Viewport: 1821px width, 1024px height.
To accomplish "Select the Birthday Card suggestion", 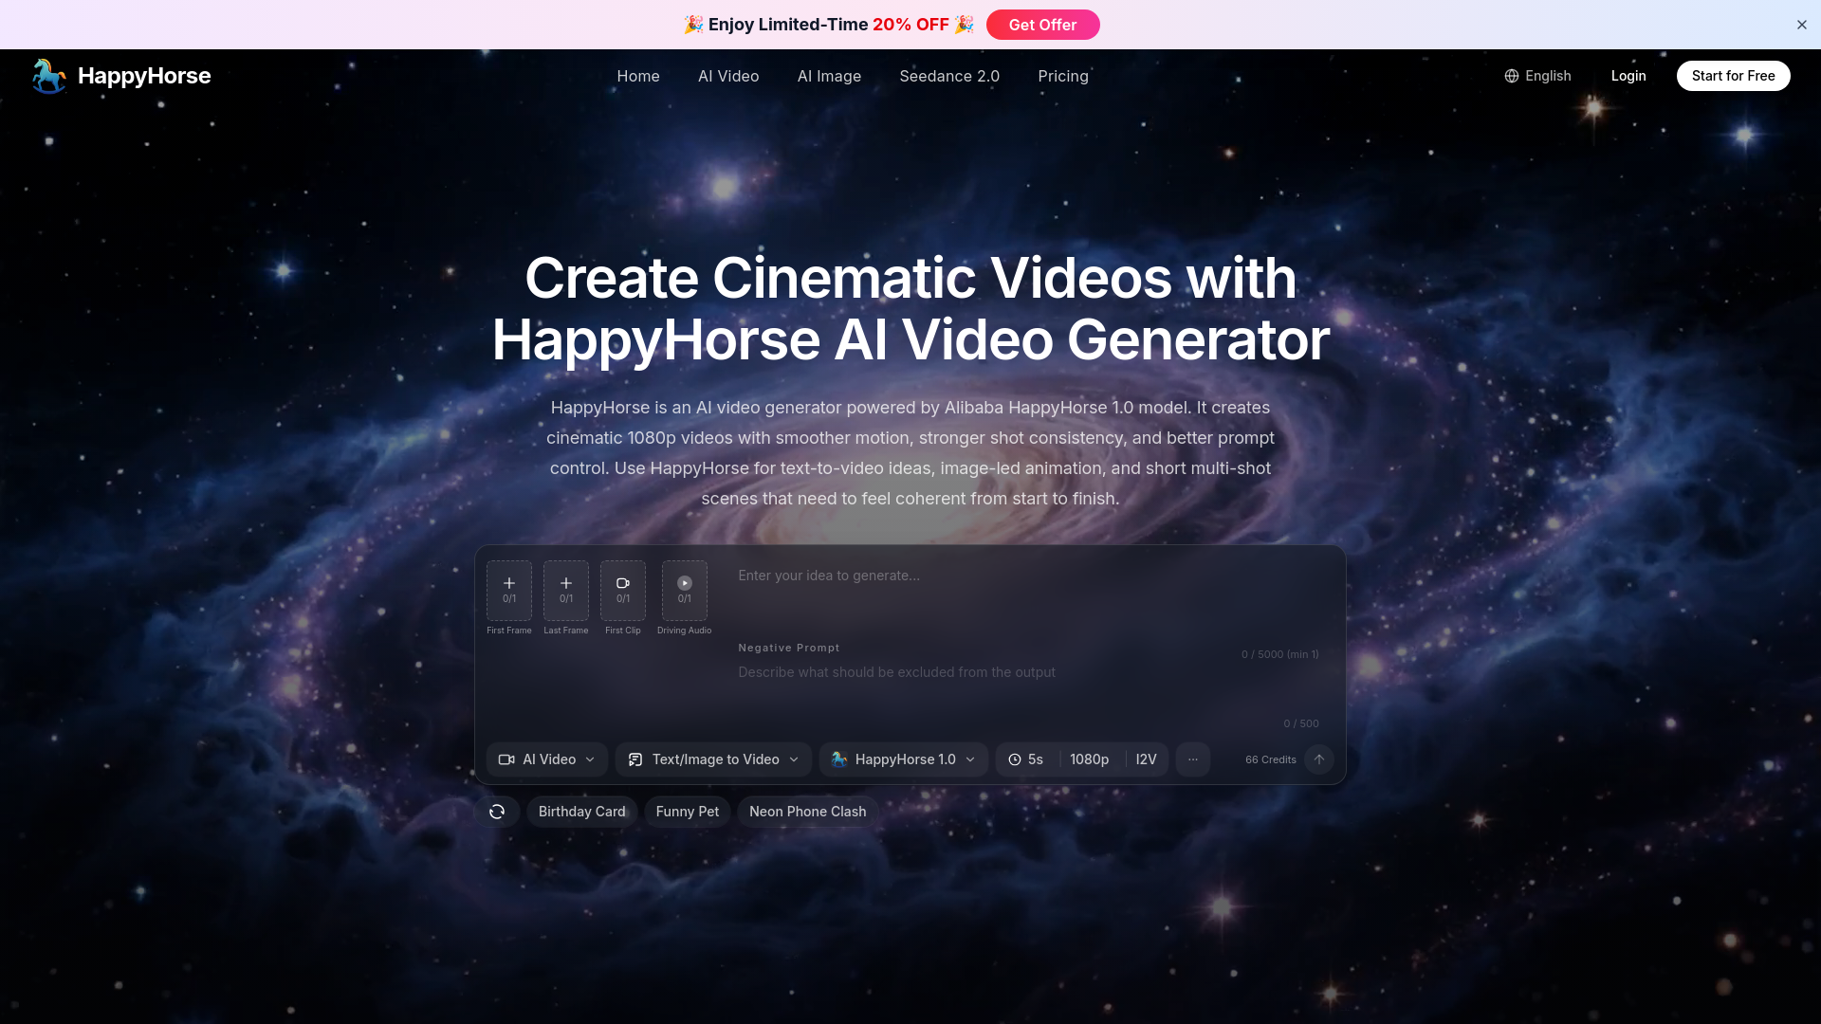I will pyautogui.click(x=582, y=812).
